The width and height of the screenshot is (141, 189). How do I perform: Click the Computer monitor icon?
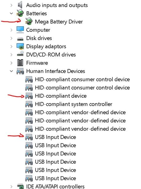[x=20, y=30]
